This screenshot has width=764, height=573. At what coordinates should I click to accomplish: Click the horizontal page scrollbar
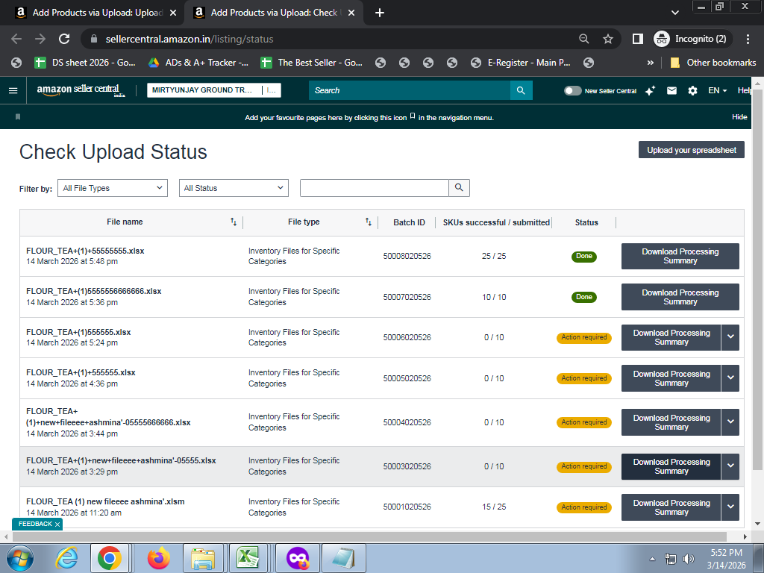pyautogui.click(x=369, y=536)
